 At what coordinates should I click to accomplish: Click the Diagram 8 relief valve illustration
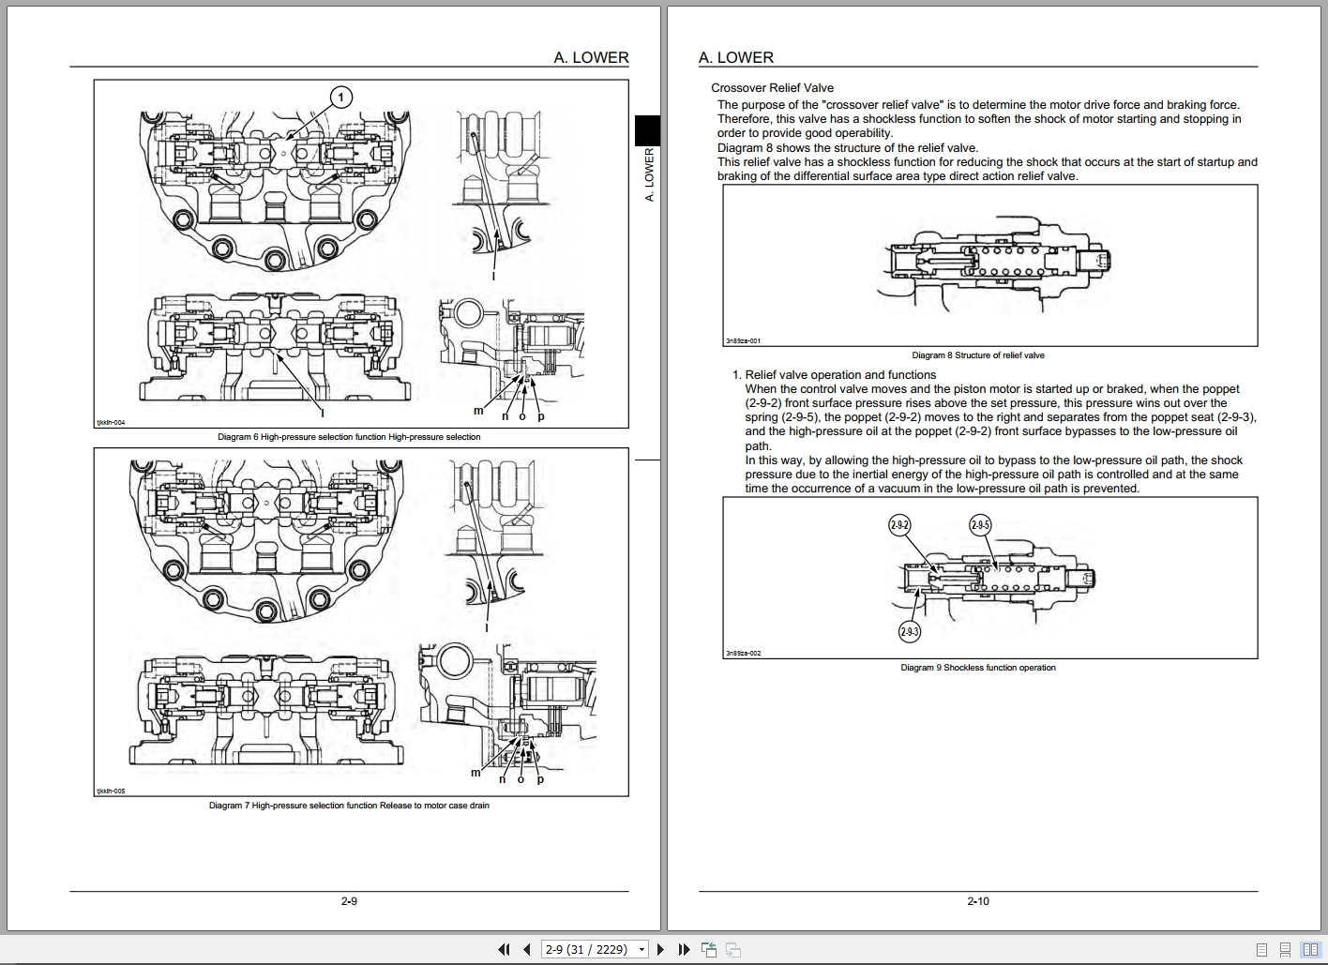pyautogui.click(x=994, y=263)
